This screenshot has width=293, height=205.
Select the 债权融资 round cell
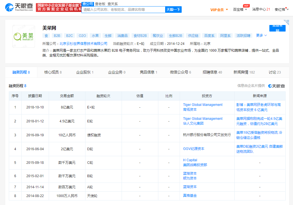pyautogui.click(x=103, y=135)
